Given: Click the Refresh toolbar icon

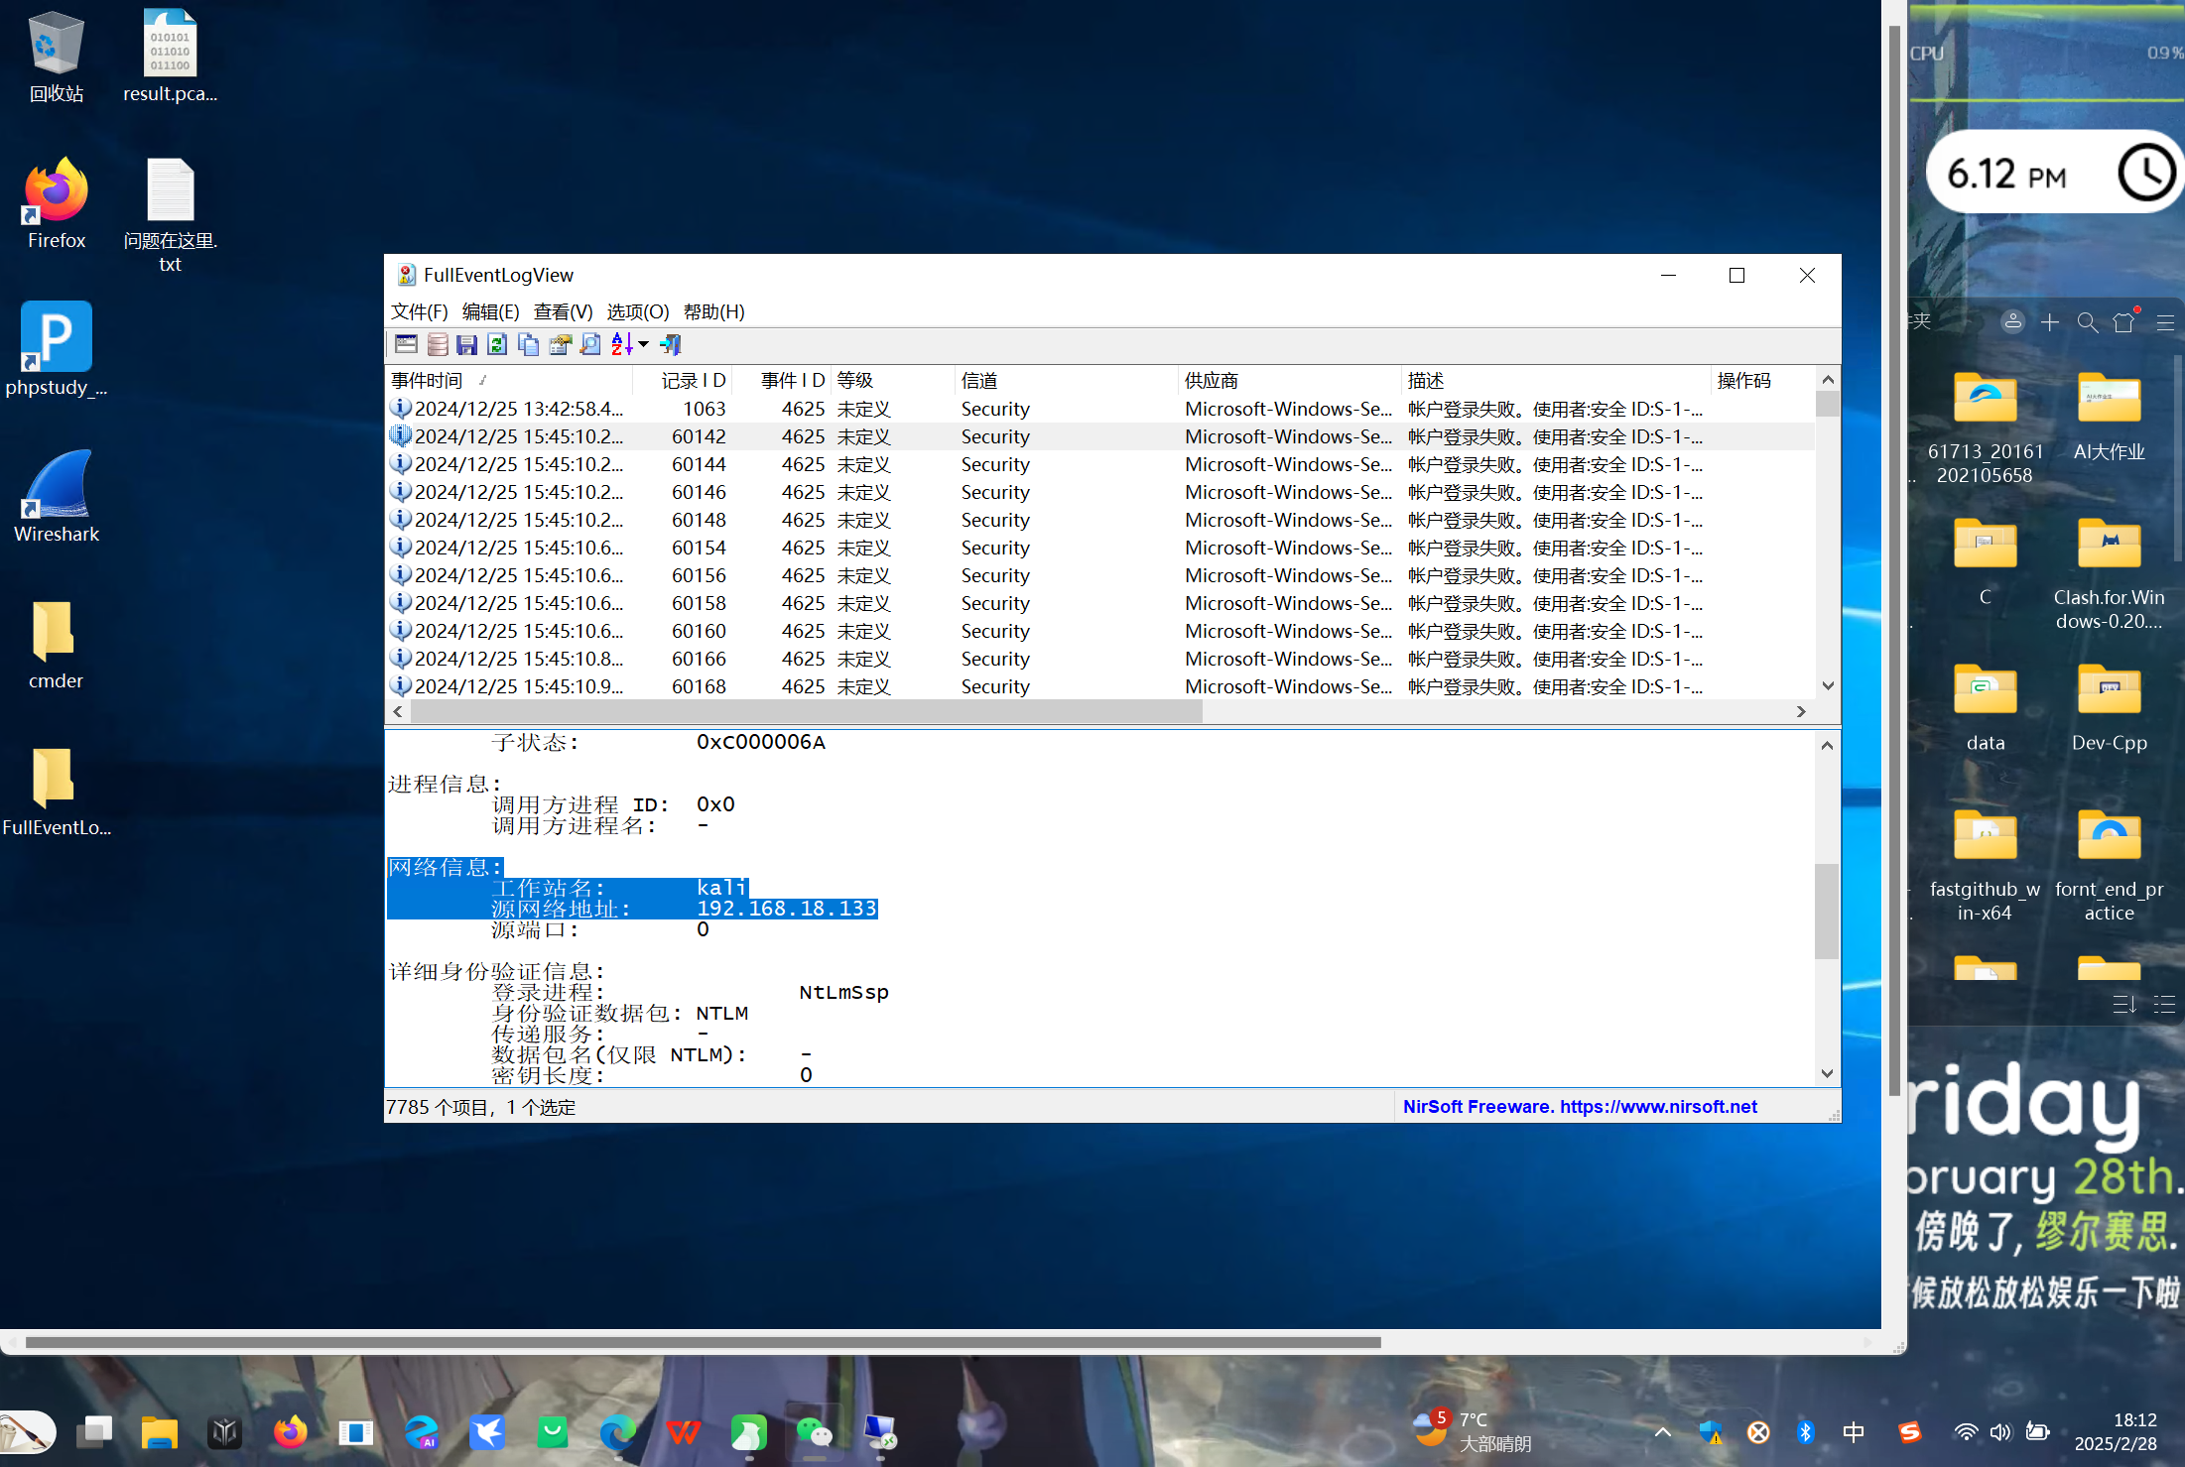Looking at the screenshot, I should coord(497,344).
